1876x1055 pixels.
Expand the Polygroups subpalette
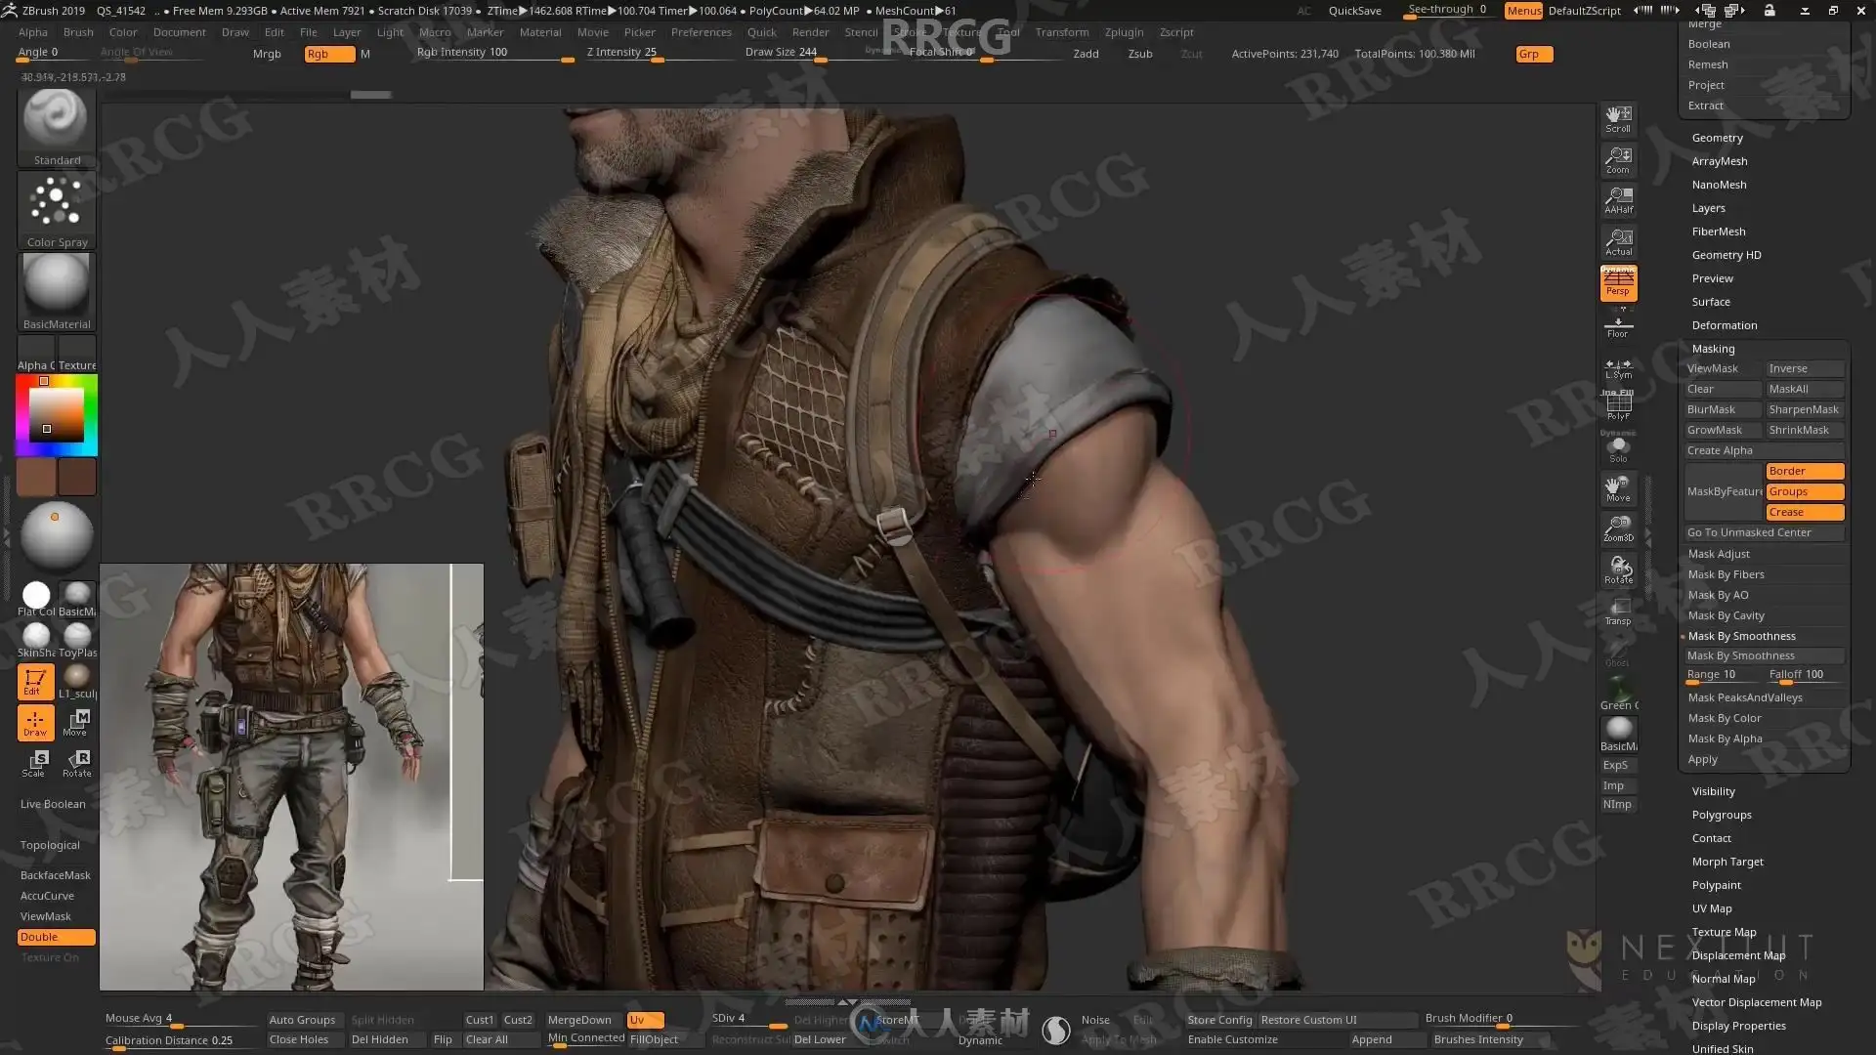coord(1721,815)
